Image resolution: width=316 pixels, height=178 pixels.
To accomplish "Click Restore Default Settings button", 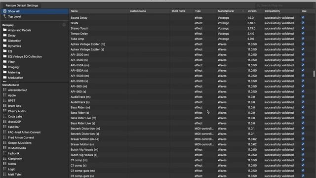I will (22, 5).
